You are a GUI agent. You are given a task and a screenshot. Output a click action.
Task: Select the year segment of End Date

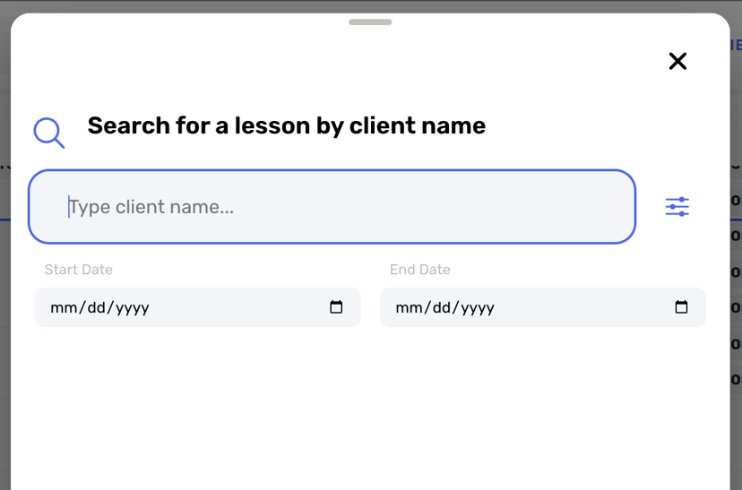pyautogui.click(x=478, y=308)
